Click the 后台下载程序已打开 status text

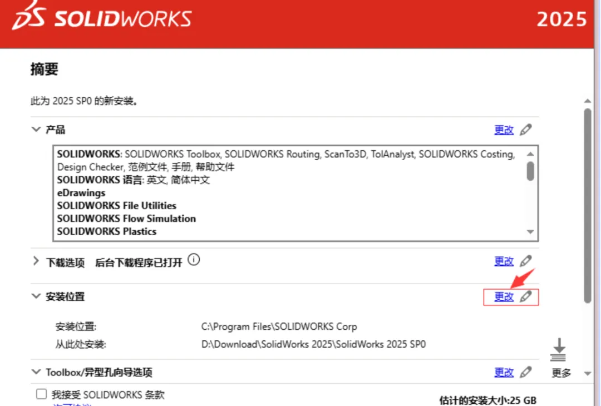tap(139, 263)
